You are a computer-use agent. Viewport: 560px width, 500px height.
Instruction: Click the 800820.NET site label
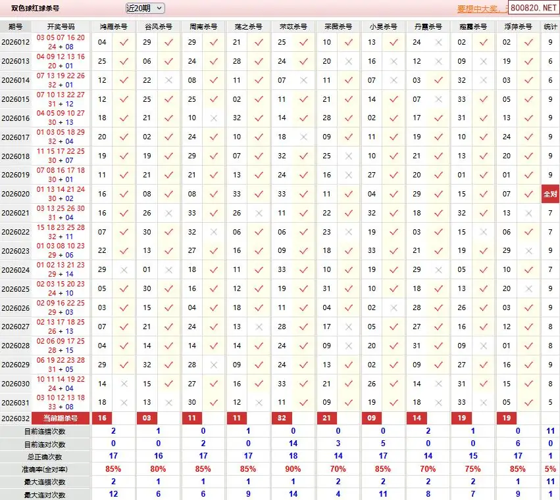533,10
